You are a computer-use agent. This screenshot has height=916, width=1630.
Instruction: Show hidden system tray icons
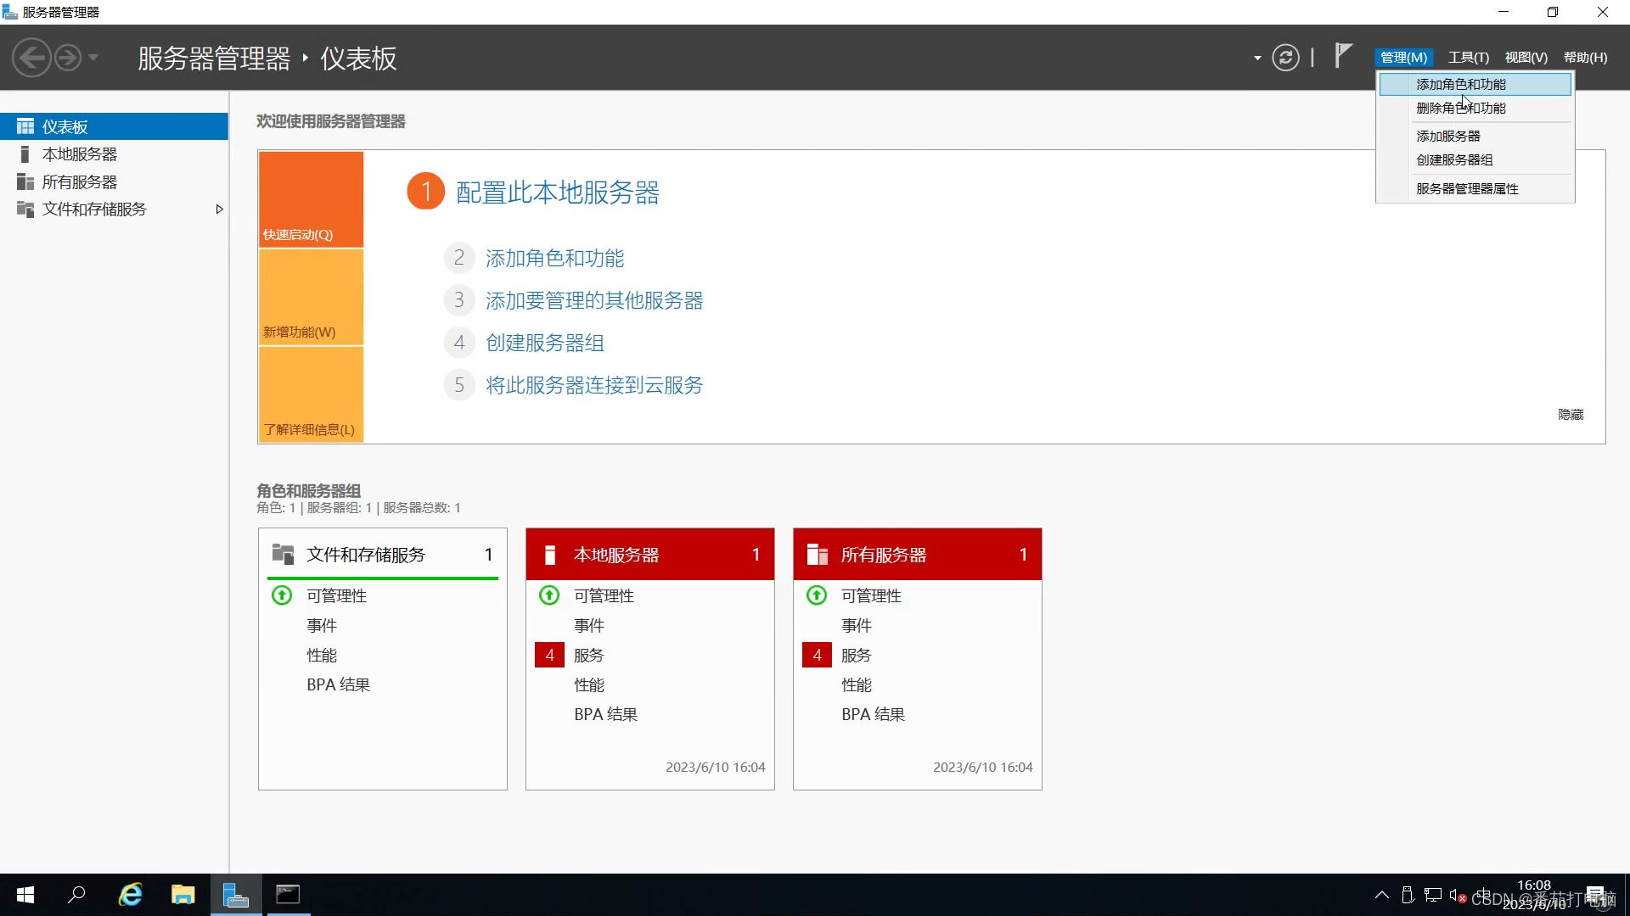click(1382, 895)
